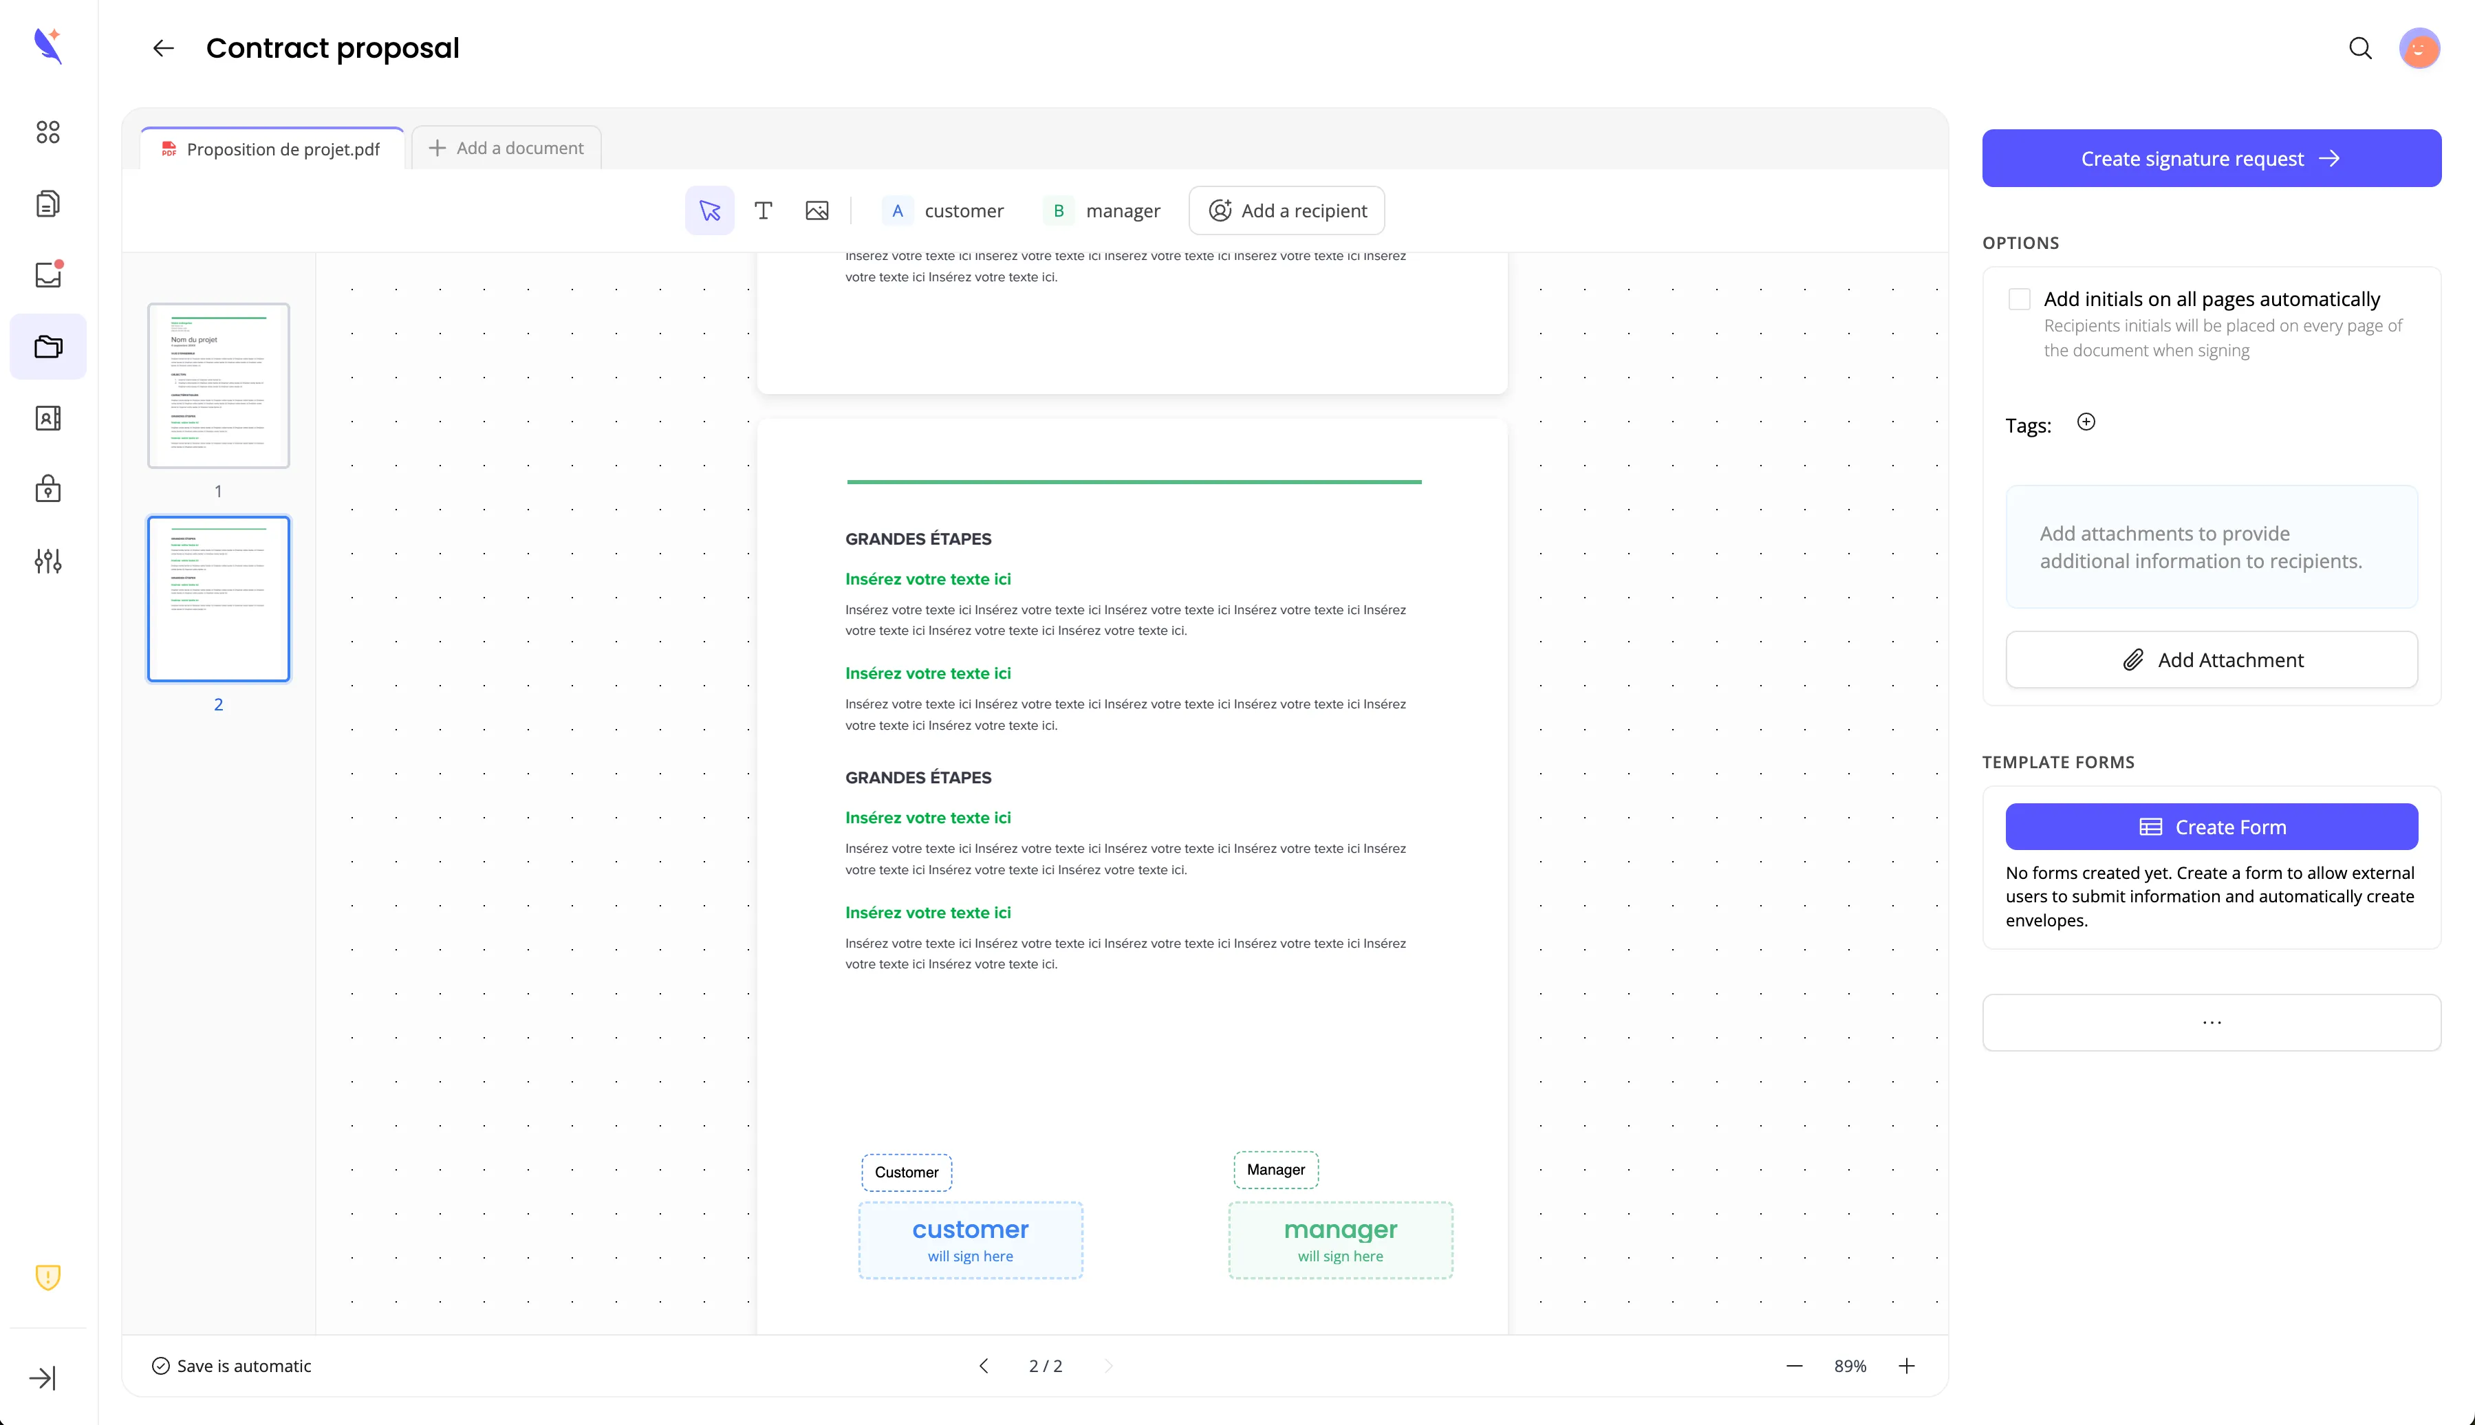
Task: Zoom out with the minus icon
Action: (1795, 1365)
